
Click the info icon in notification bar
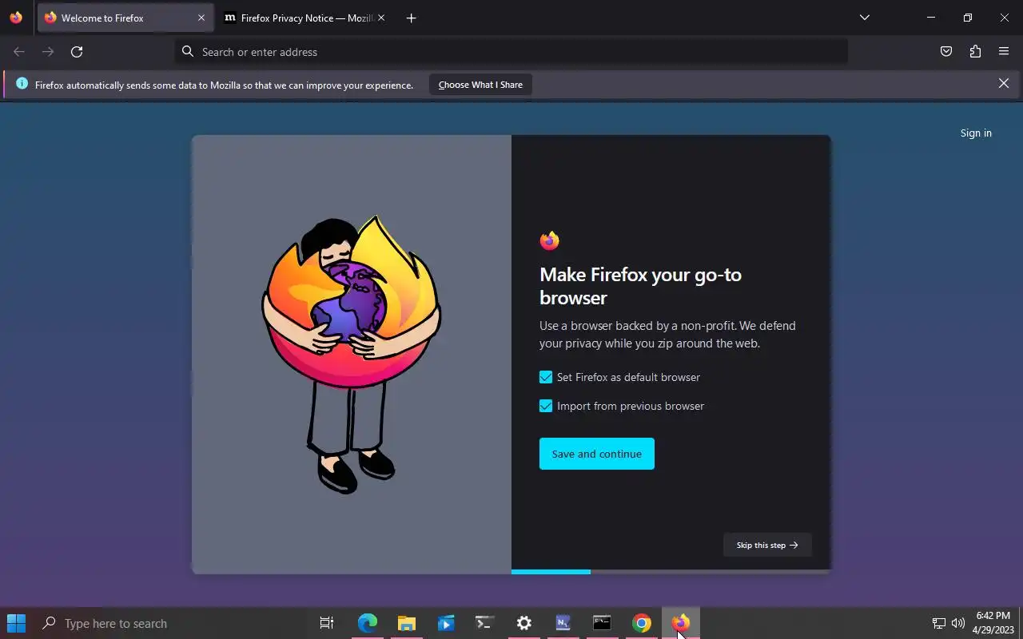point(22,84)
